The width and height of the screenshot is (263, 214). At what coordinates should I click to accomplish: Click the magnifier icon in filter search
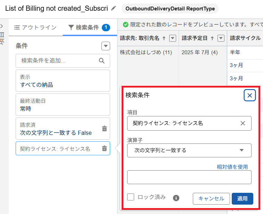(102, 61)
